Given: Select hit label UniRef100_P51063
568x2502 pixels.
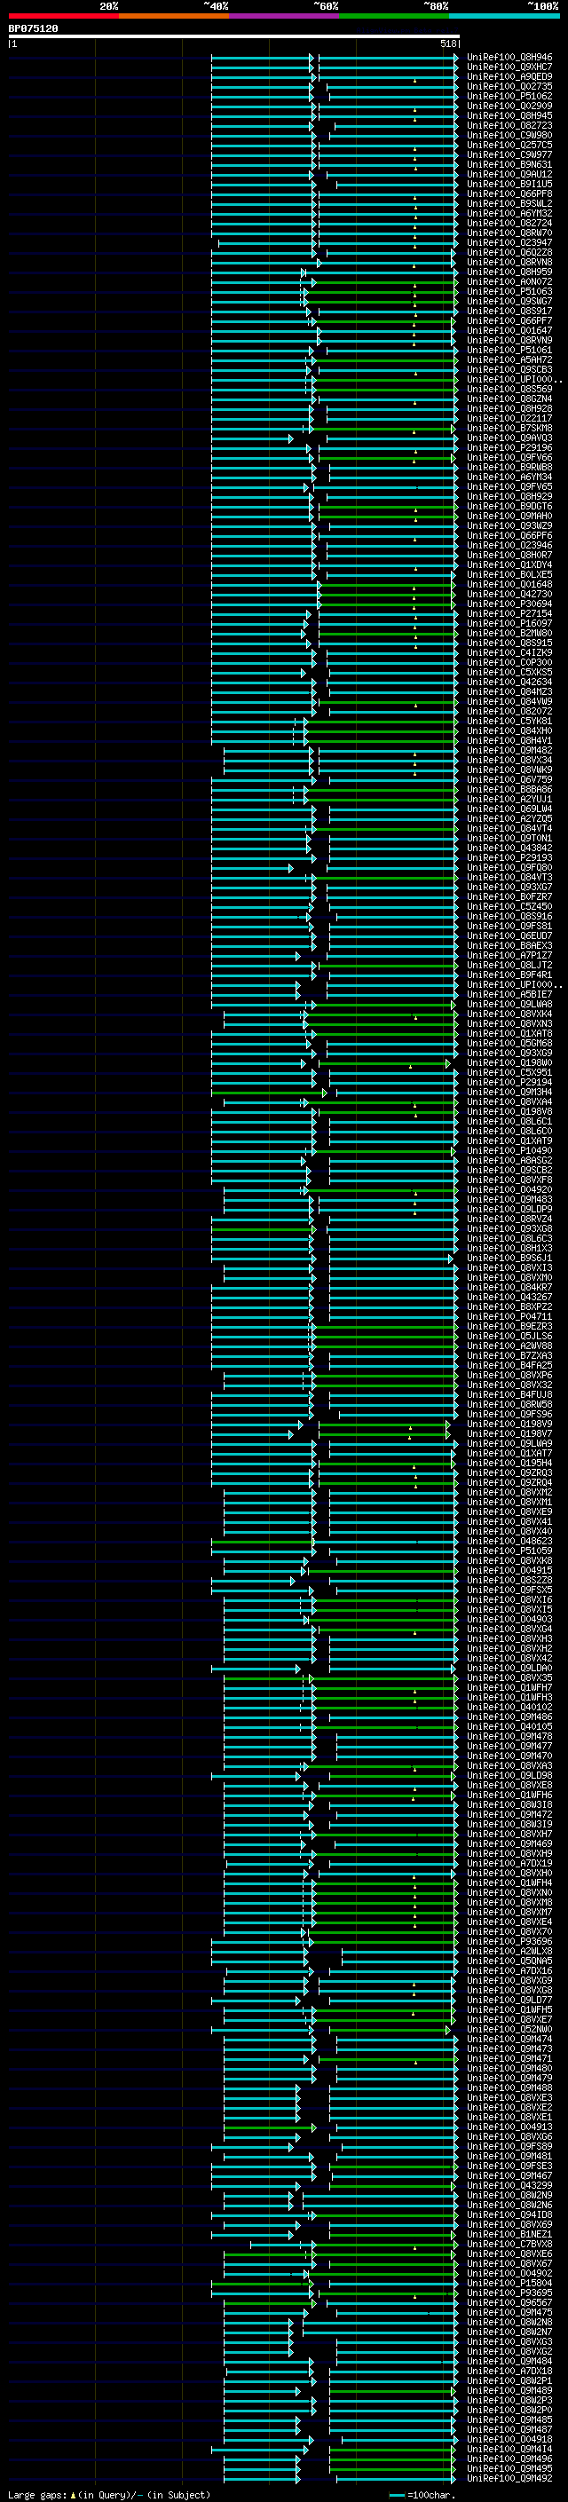Looking at the screenshot, I should (x=509, y=291).
